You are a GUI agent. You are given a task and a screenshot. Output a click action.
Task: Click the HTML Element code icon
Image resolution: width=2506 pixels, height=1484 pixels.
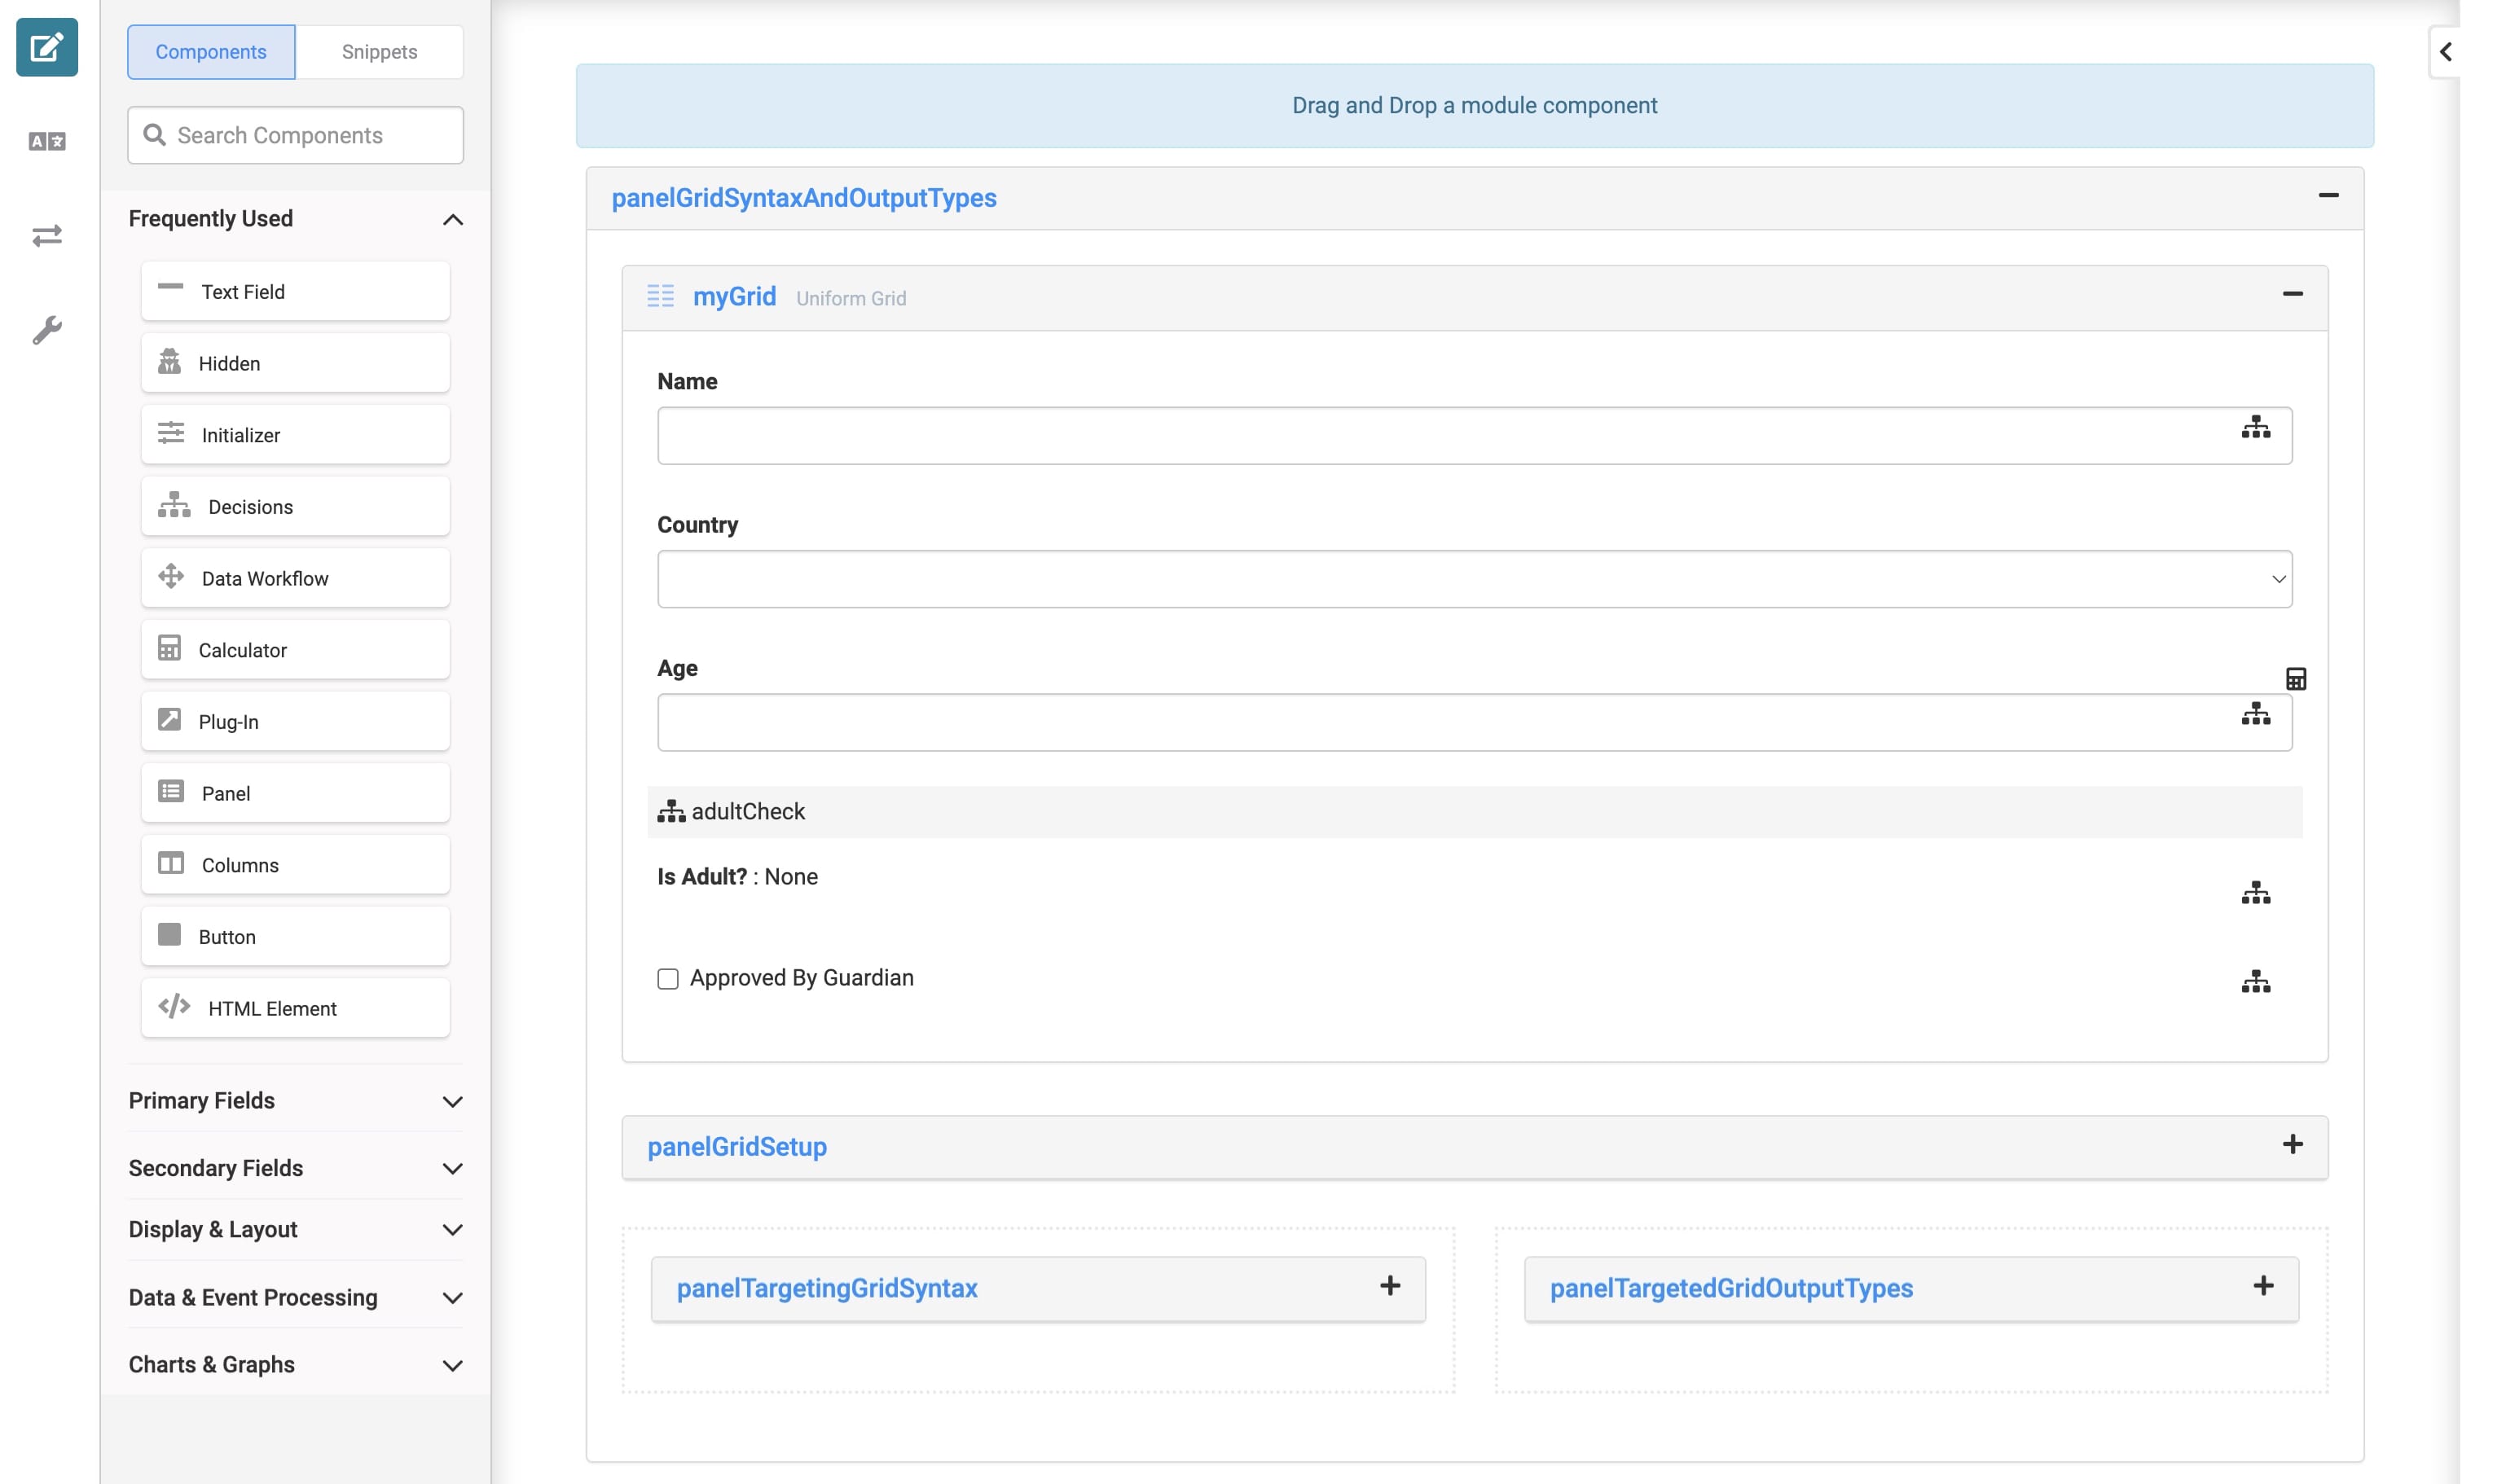pyautogui.click(x=174, y=1006)
